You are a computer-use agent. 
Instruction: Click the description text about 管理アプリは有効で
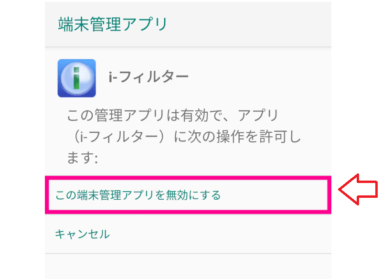point(184,137)
